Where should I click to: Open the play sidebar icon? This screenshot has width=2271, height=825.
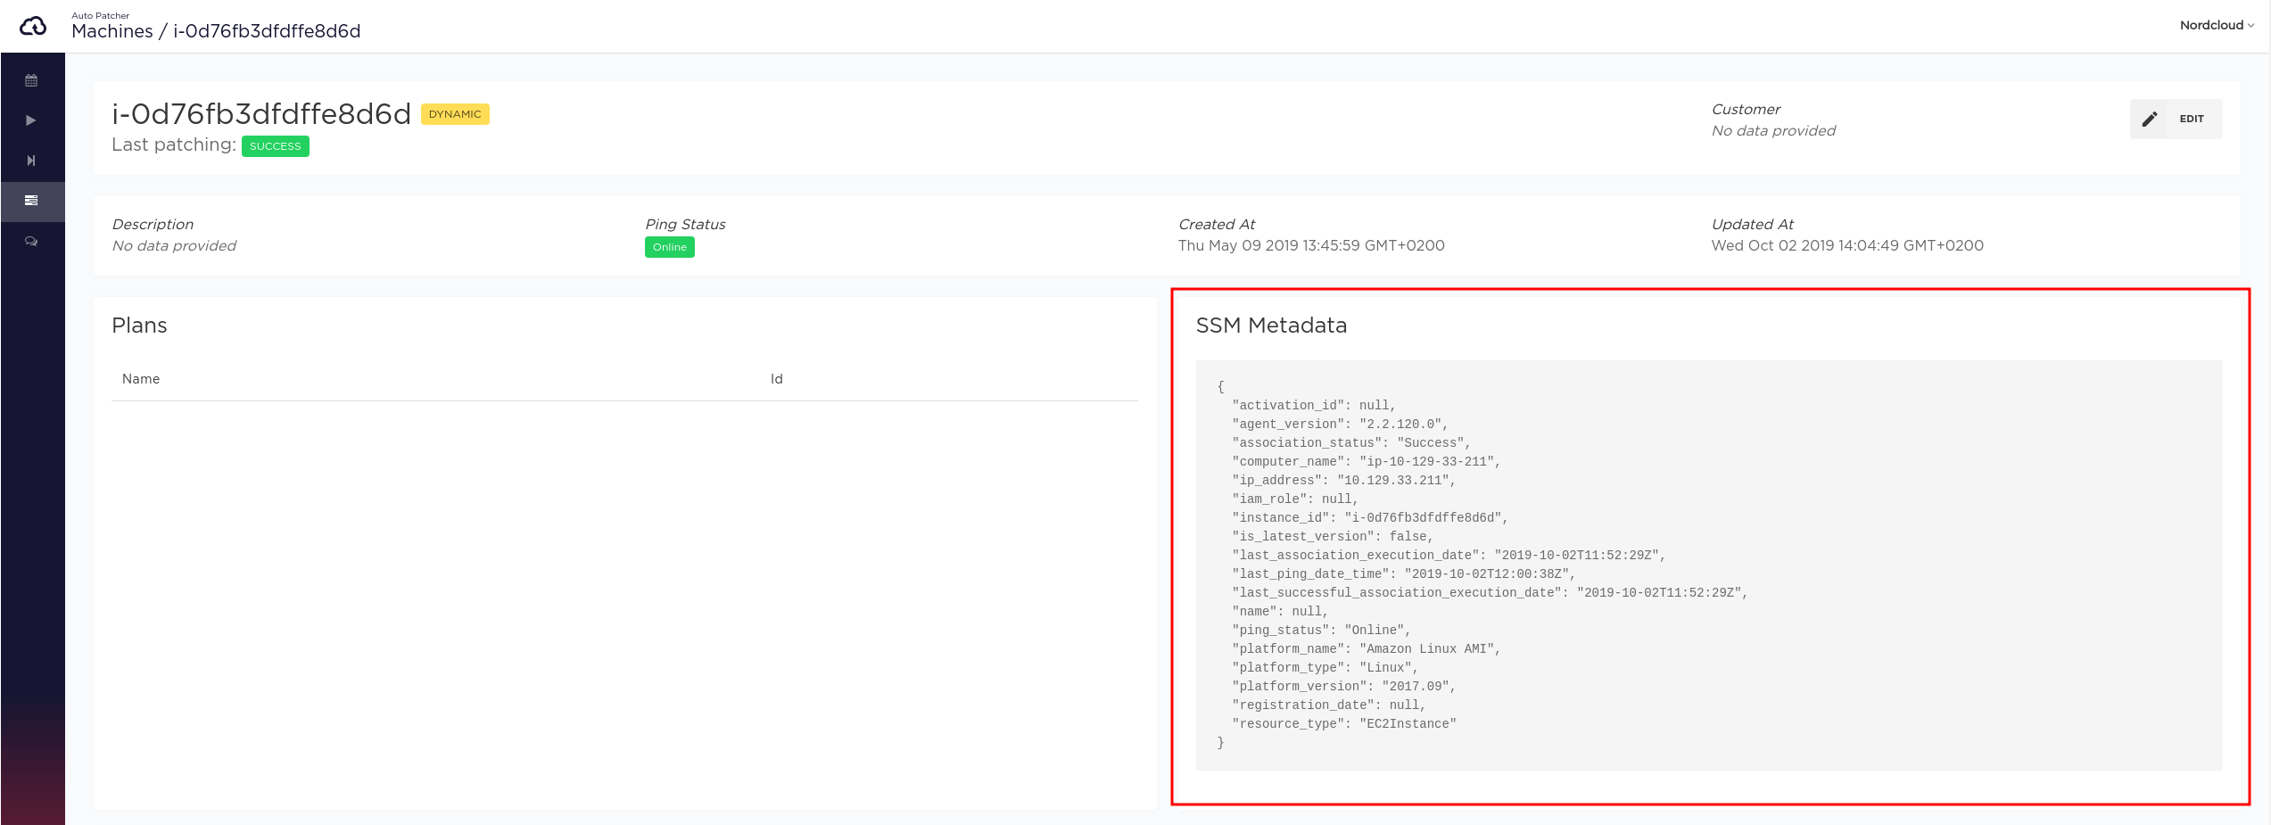pos(31,120)
